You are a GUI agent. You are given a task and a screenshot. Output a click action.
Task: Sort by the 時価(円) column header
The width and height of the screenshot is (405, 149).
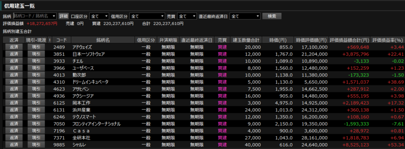(x=278, y=40)
